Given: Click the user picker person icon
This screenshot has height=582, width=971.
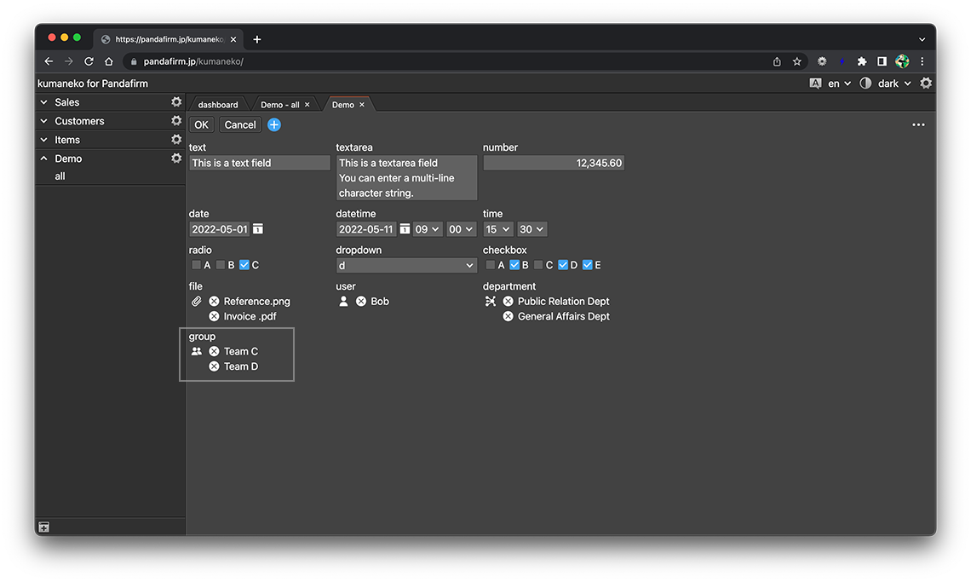Looking at the screenshot, I should (343, 302).
